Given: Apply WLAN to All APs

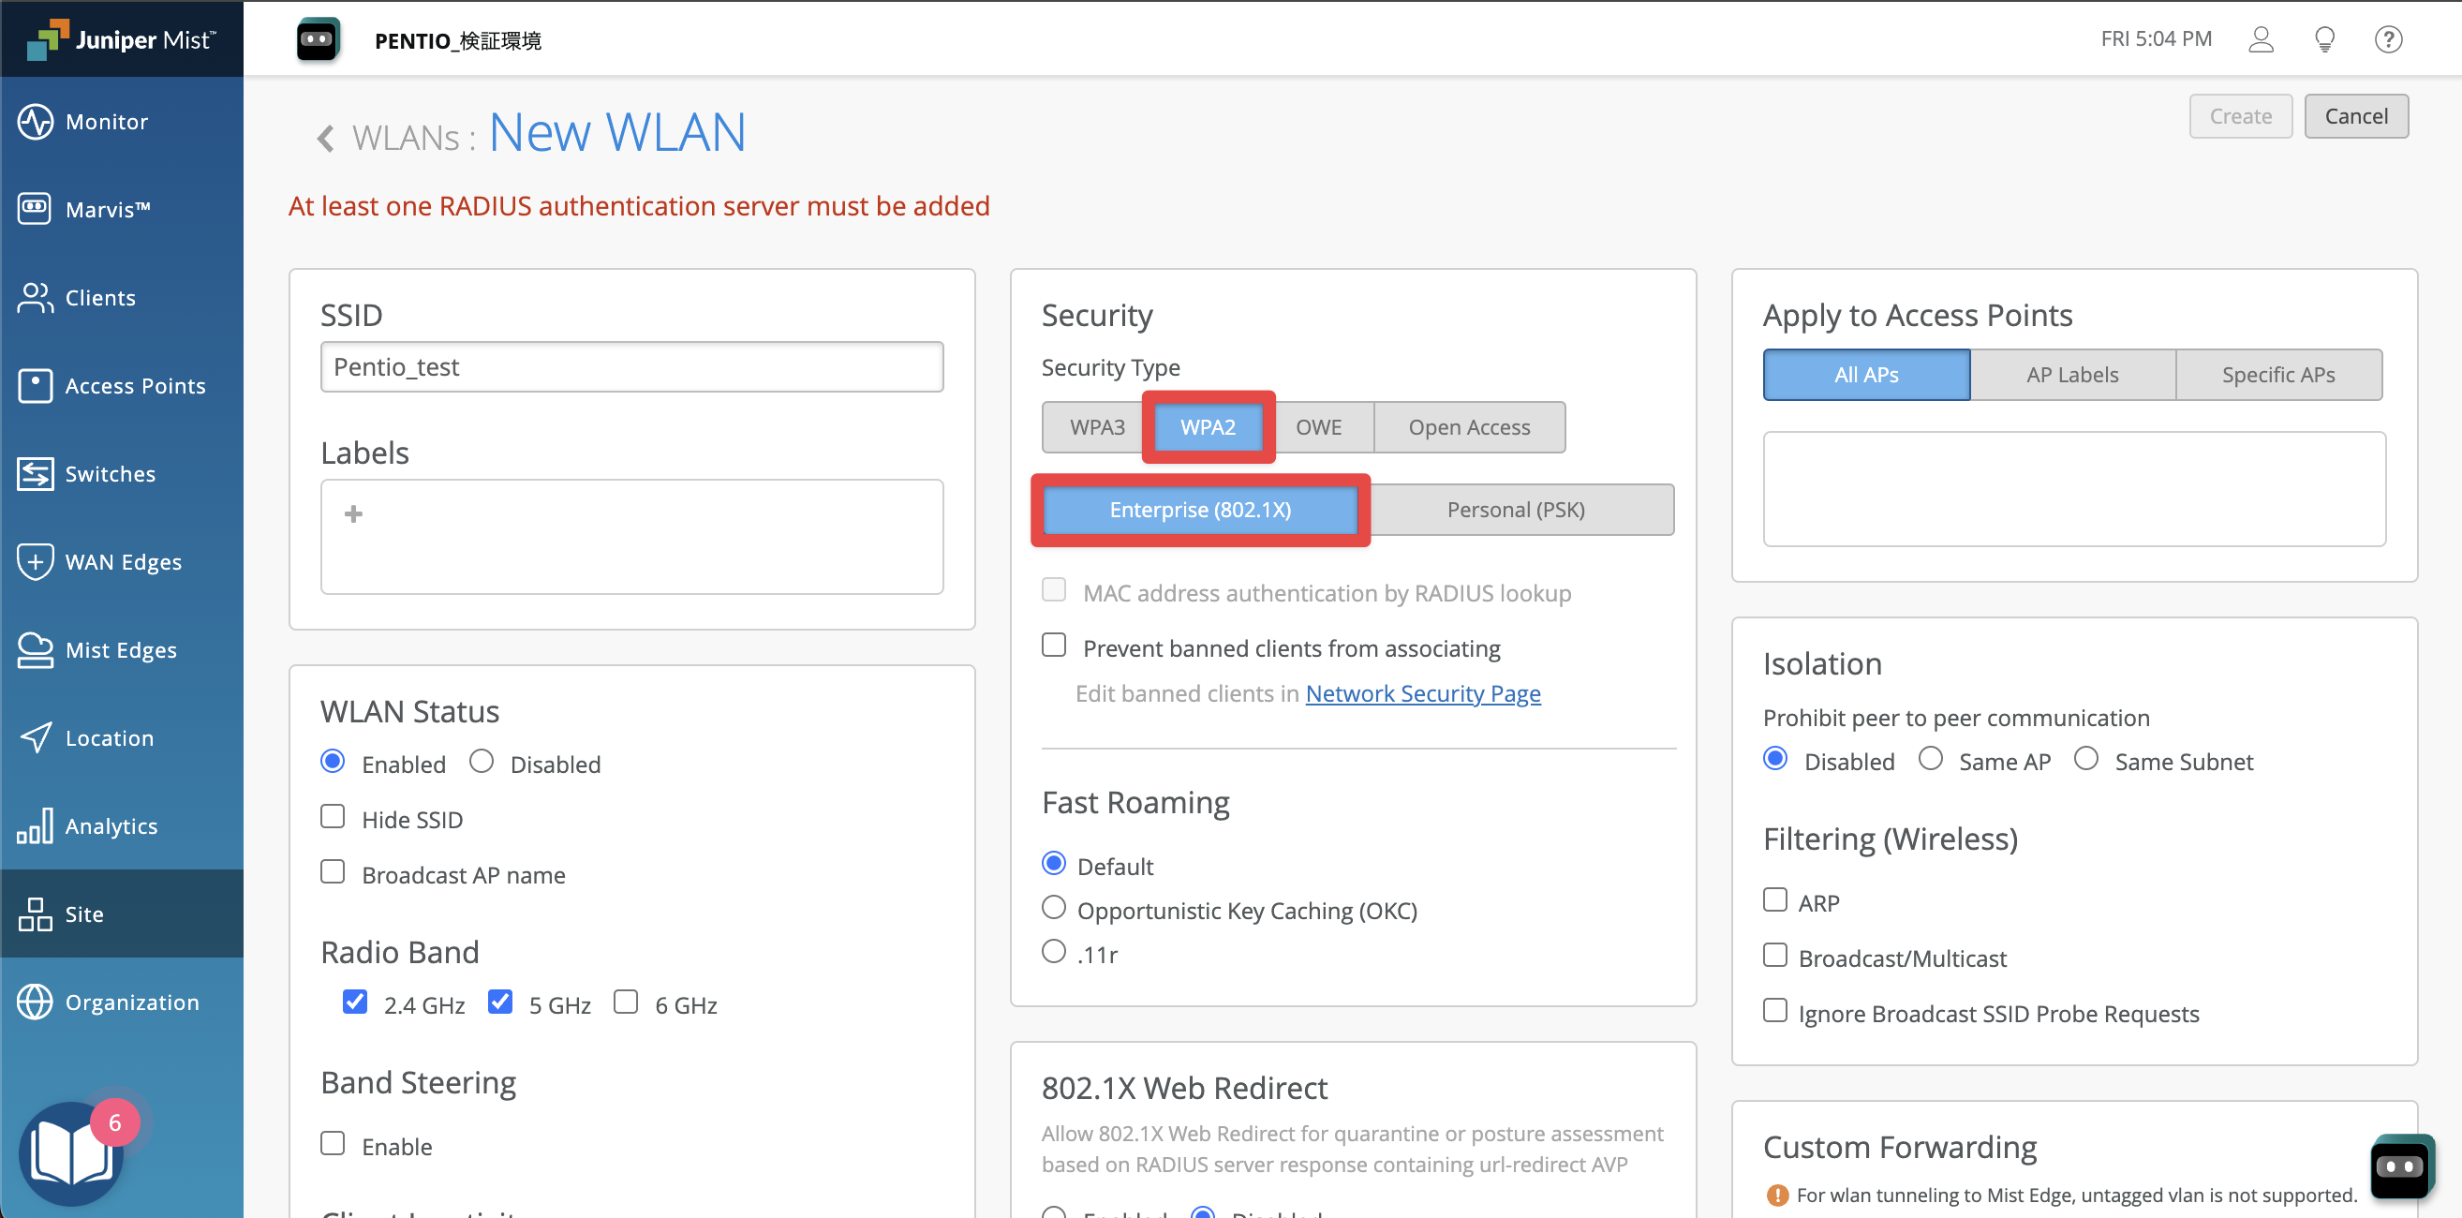Looking at the screenshot, I should [x=1865, y=375].
